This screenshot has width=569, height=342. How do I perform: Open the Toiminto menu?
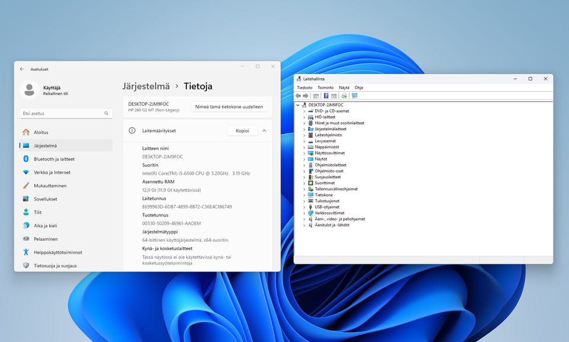click(325, 88)
